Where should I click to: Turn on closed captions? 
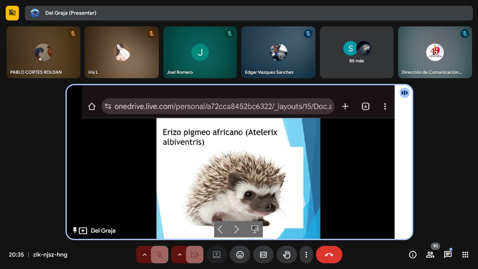click(263, 255)
